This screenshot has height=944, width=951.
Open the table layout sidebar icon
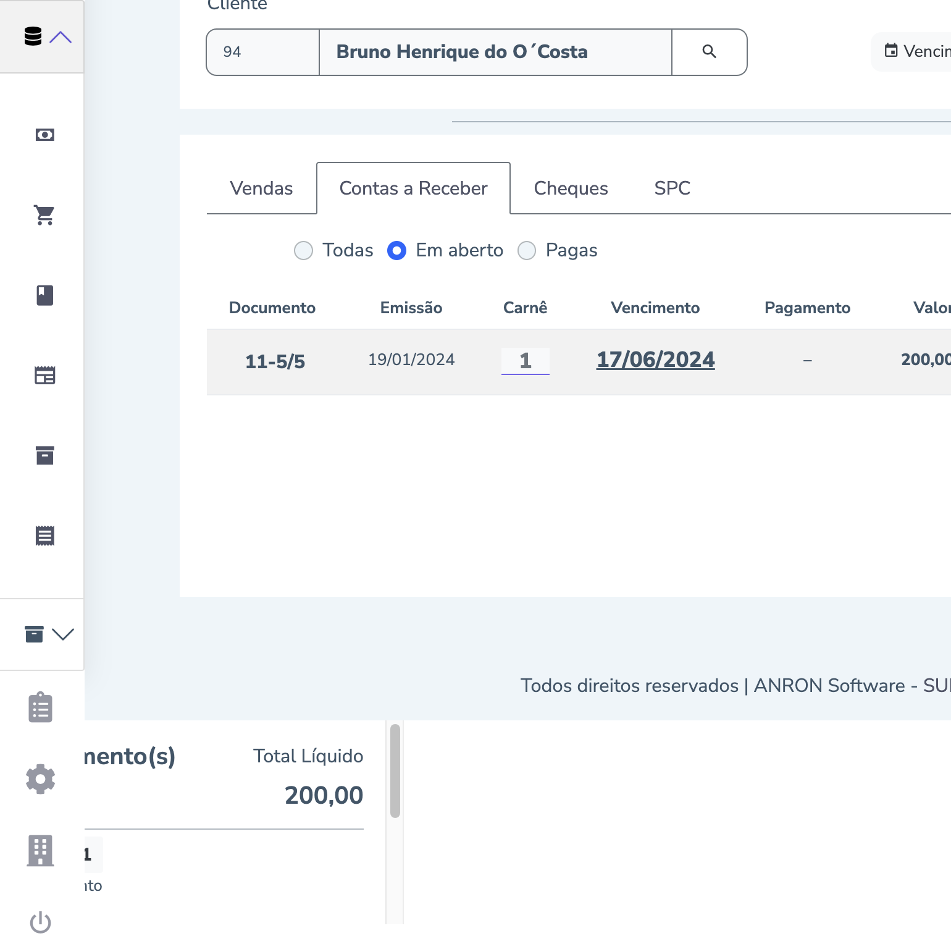click(x=44, y=376)
